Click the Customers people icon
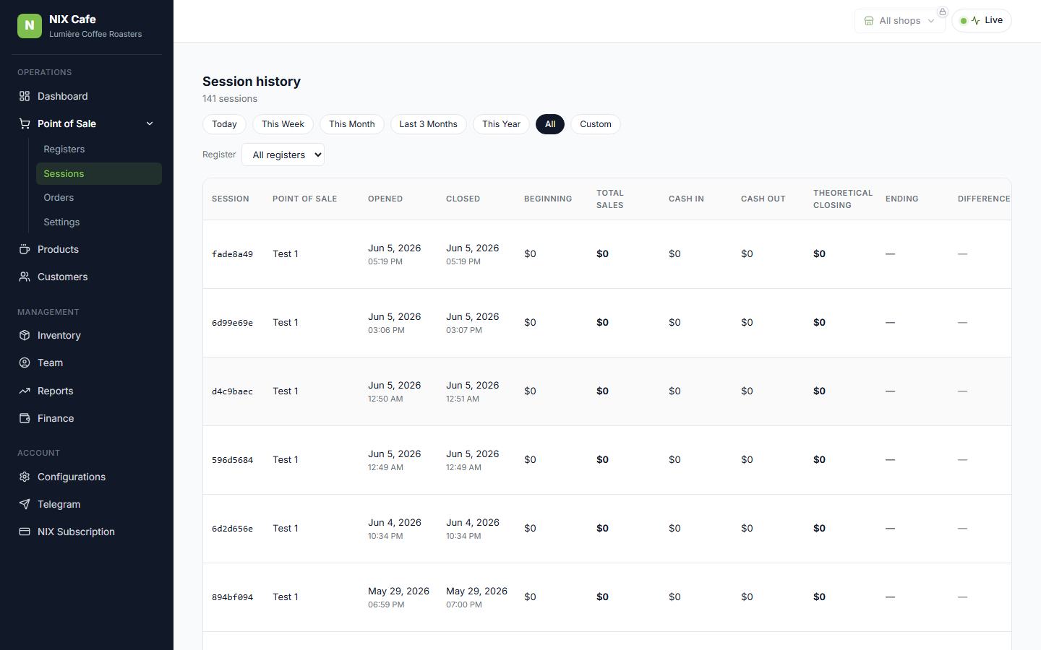The height and width of the screenshot is (650, 1041). pos(25,277)
